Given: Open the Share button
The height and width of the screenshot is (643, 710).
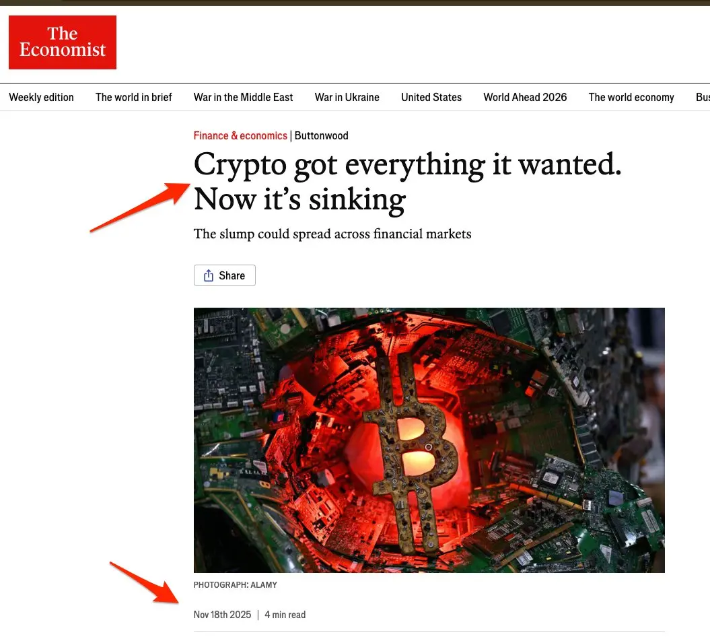Looking at the screenshot, I should [x=225, y=275].
